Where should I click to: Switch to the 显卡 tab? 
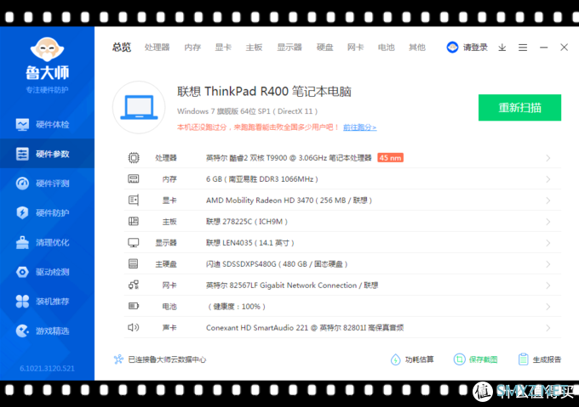(223, 47)
